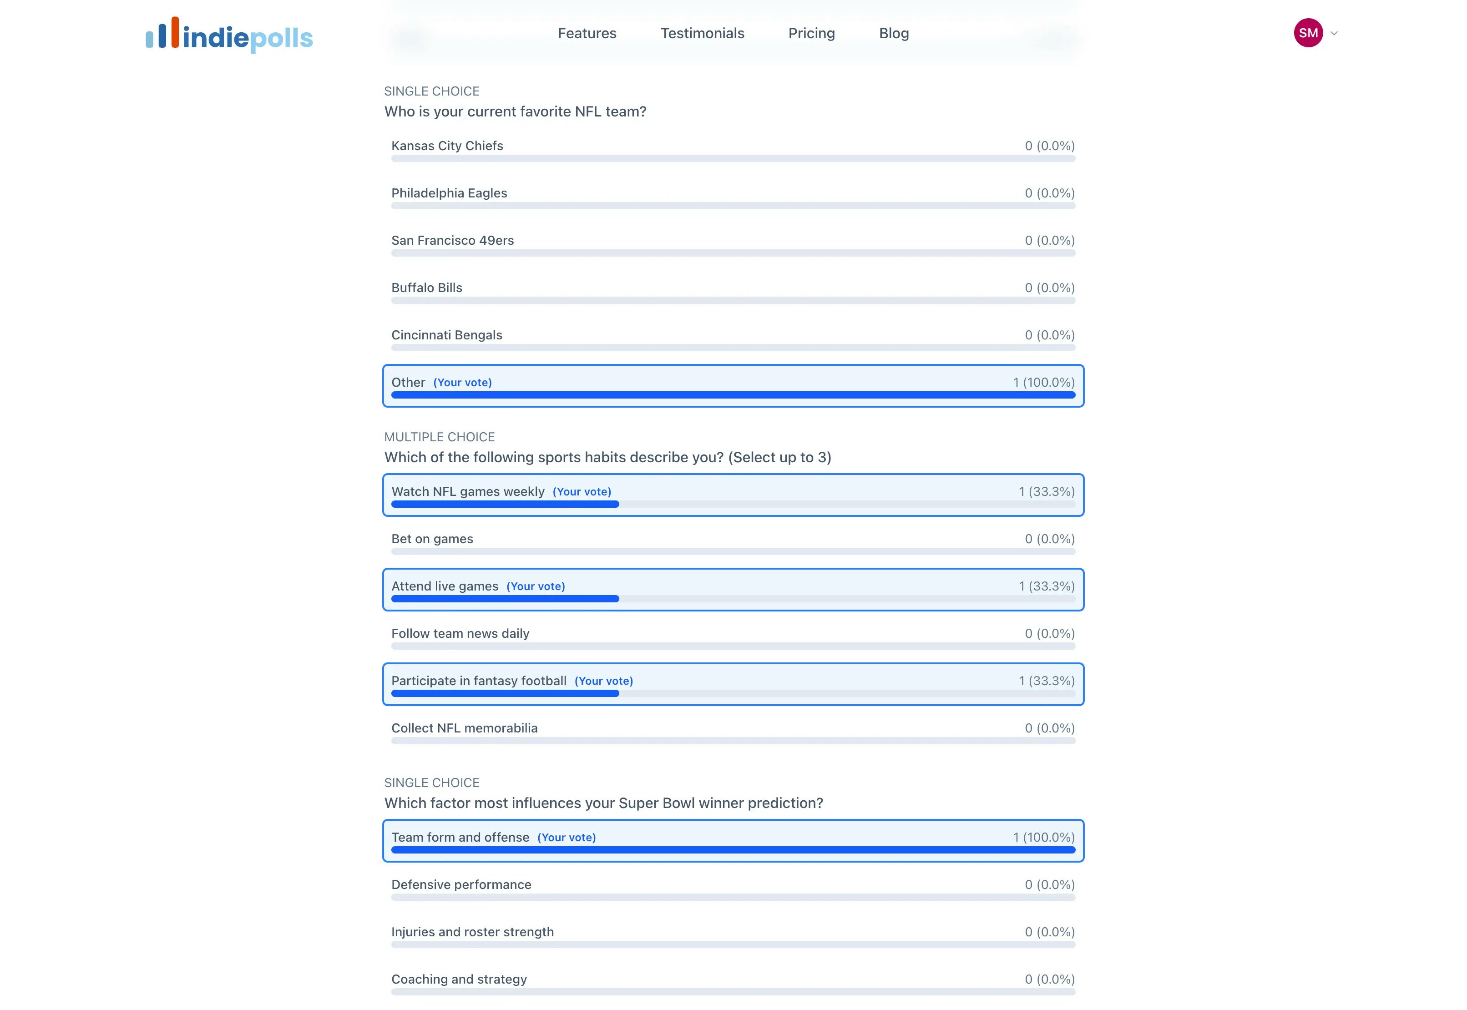Toggle Participate in fantasy football option
This screenshot has width=1467, height=1010.
pyautogui.click(x=733, y=685)
